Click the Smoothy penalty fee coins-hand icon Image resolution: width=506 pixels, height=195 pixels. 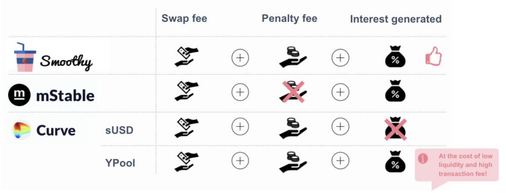(293, 57)
